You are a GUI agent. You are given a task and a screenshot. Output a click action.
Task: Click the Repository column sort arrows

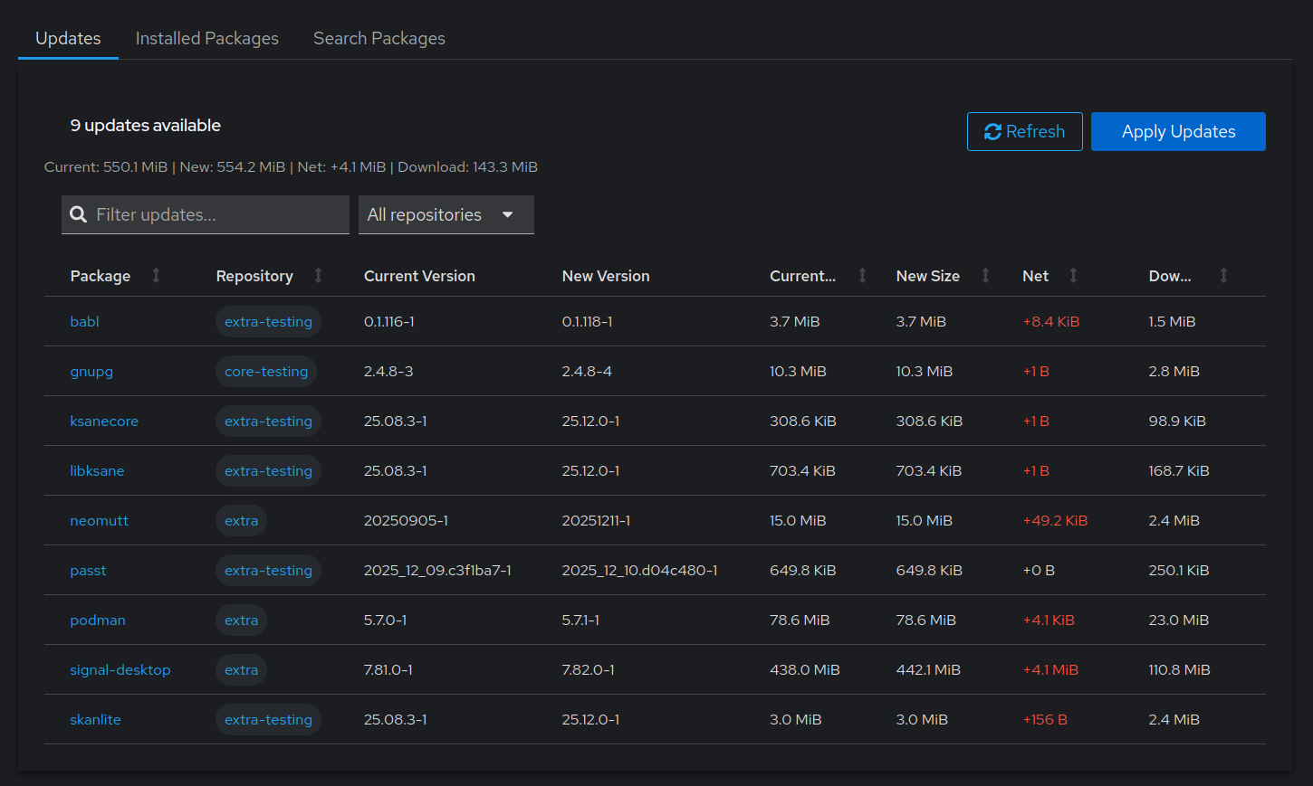click(x=318, y=276)
